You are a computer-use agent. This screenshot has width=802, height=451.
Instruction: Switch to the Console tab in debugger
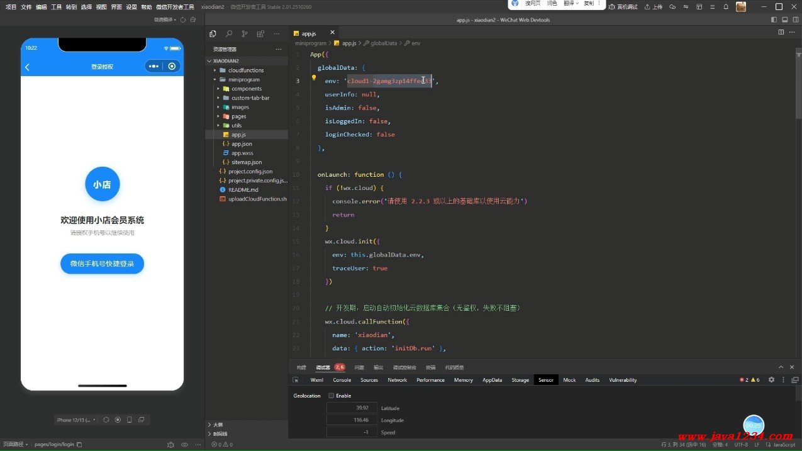tap(342, 380)
